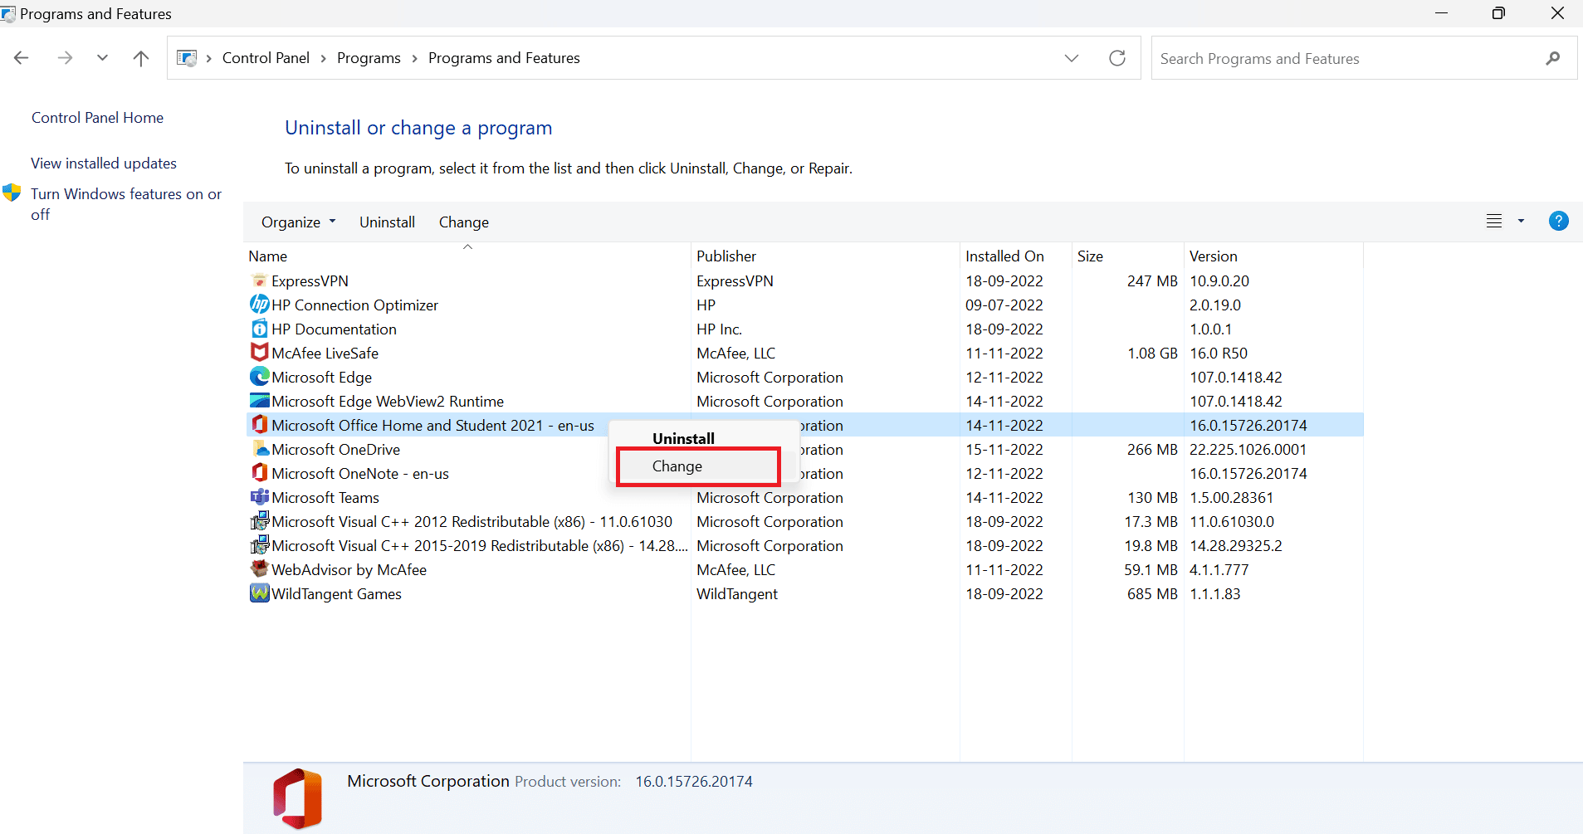1583x834 pixels.
Task: Select Uninstall in the context menu
Action: pos(683,438)
